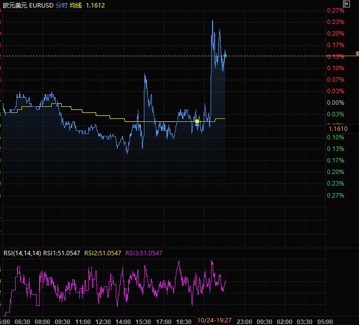
Task: Click the RSI1 value label
Action: coord(62,253)
